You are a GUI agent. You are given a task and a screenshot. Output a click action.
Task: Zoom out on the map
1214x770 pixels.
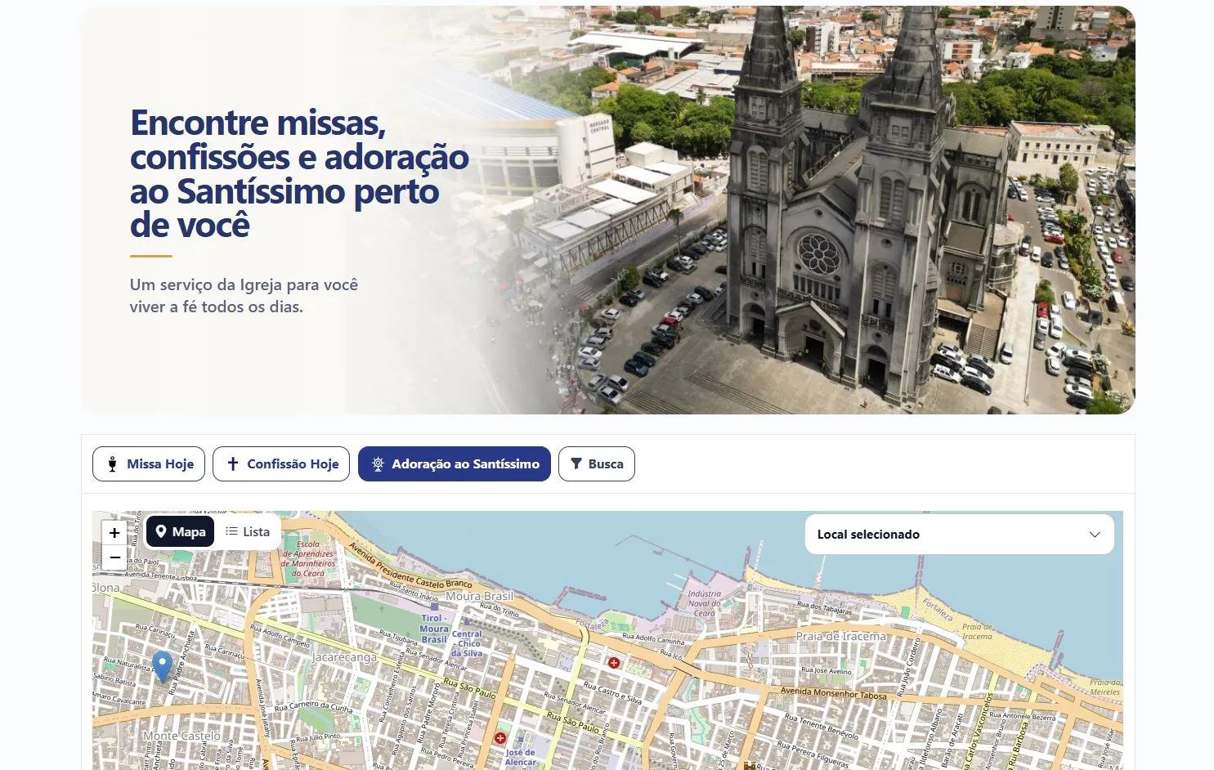pyautogui.click(x=114, y=557)
